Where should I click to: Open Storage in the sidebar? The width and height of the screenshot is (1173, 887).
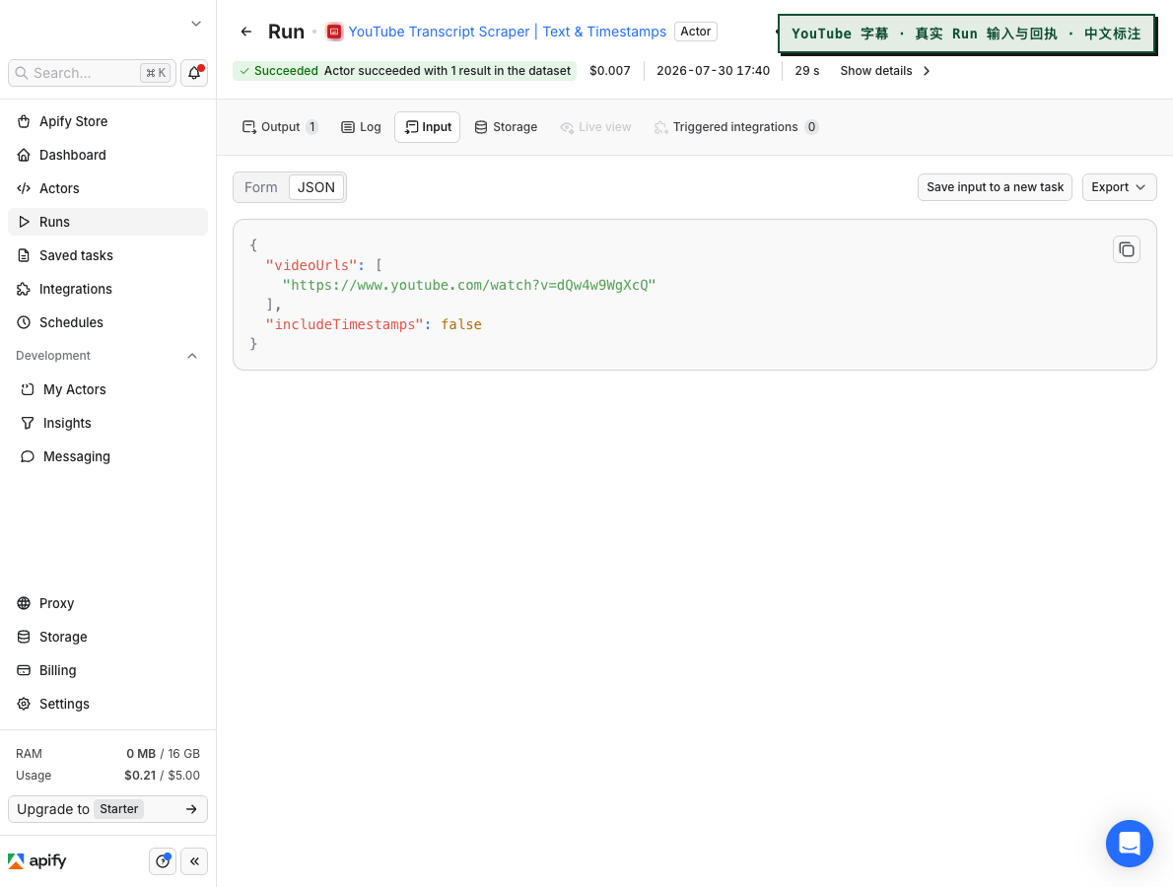(107, 638)
